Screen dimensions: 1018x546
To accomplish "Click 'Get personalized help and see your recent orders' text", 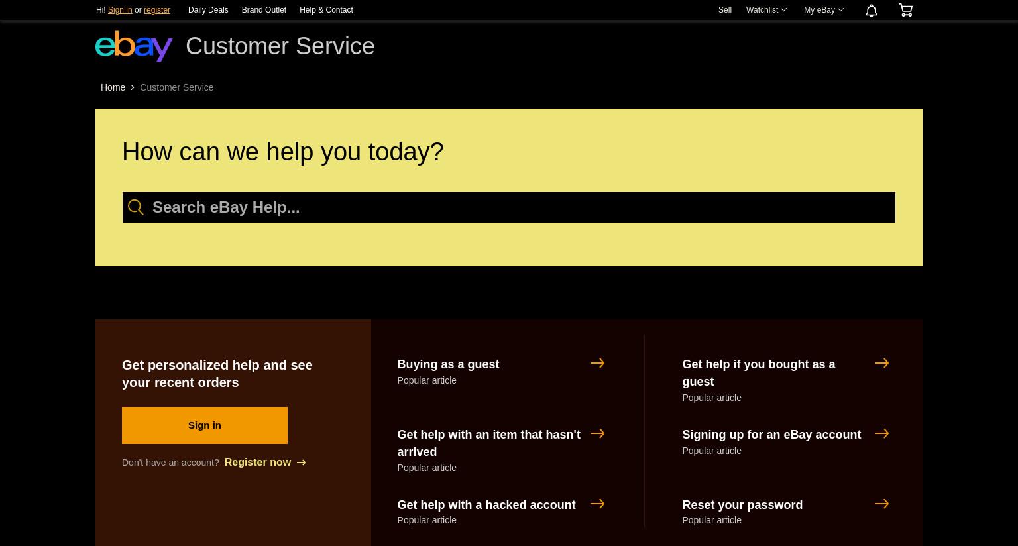I will point(217,374).
